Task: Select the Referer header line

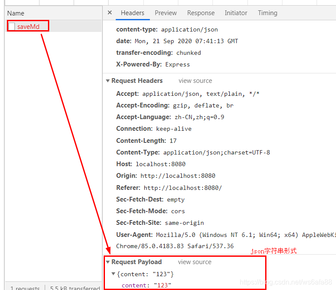Action: (169, 188)
